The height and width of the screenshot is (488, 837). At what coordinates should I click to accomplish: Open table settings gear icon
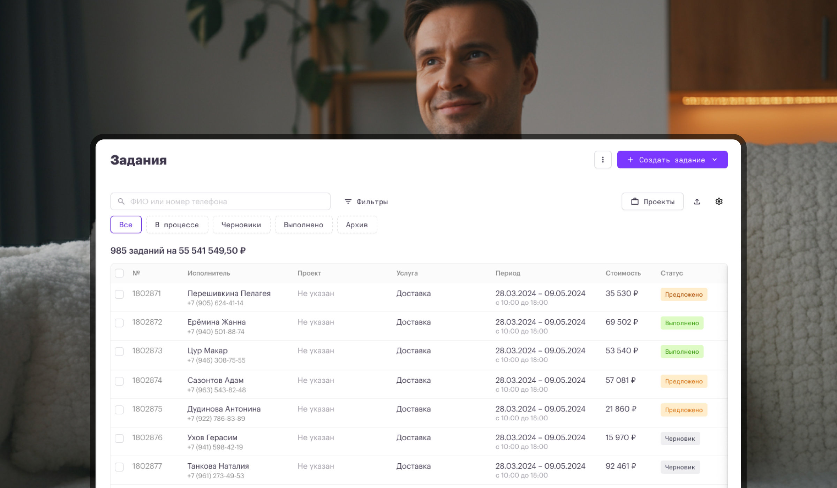tap(719, 201)
